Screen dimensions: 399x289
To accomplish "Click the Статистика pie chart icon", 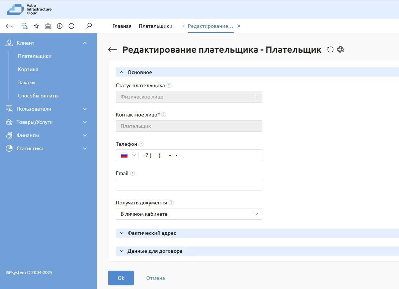I will [9, 148].
